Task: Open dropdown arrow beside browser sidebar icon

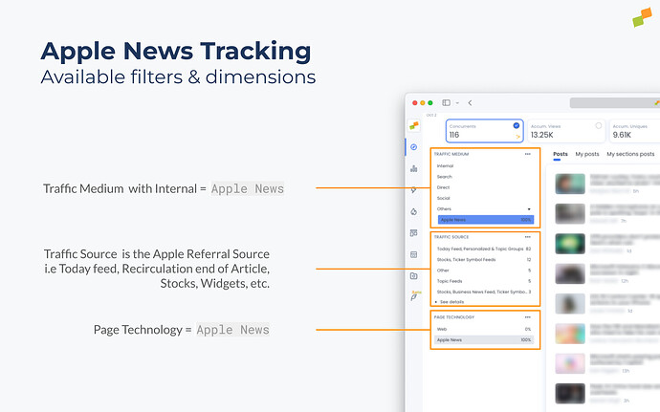Action: 457,103
